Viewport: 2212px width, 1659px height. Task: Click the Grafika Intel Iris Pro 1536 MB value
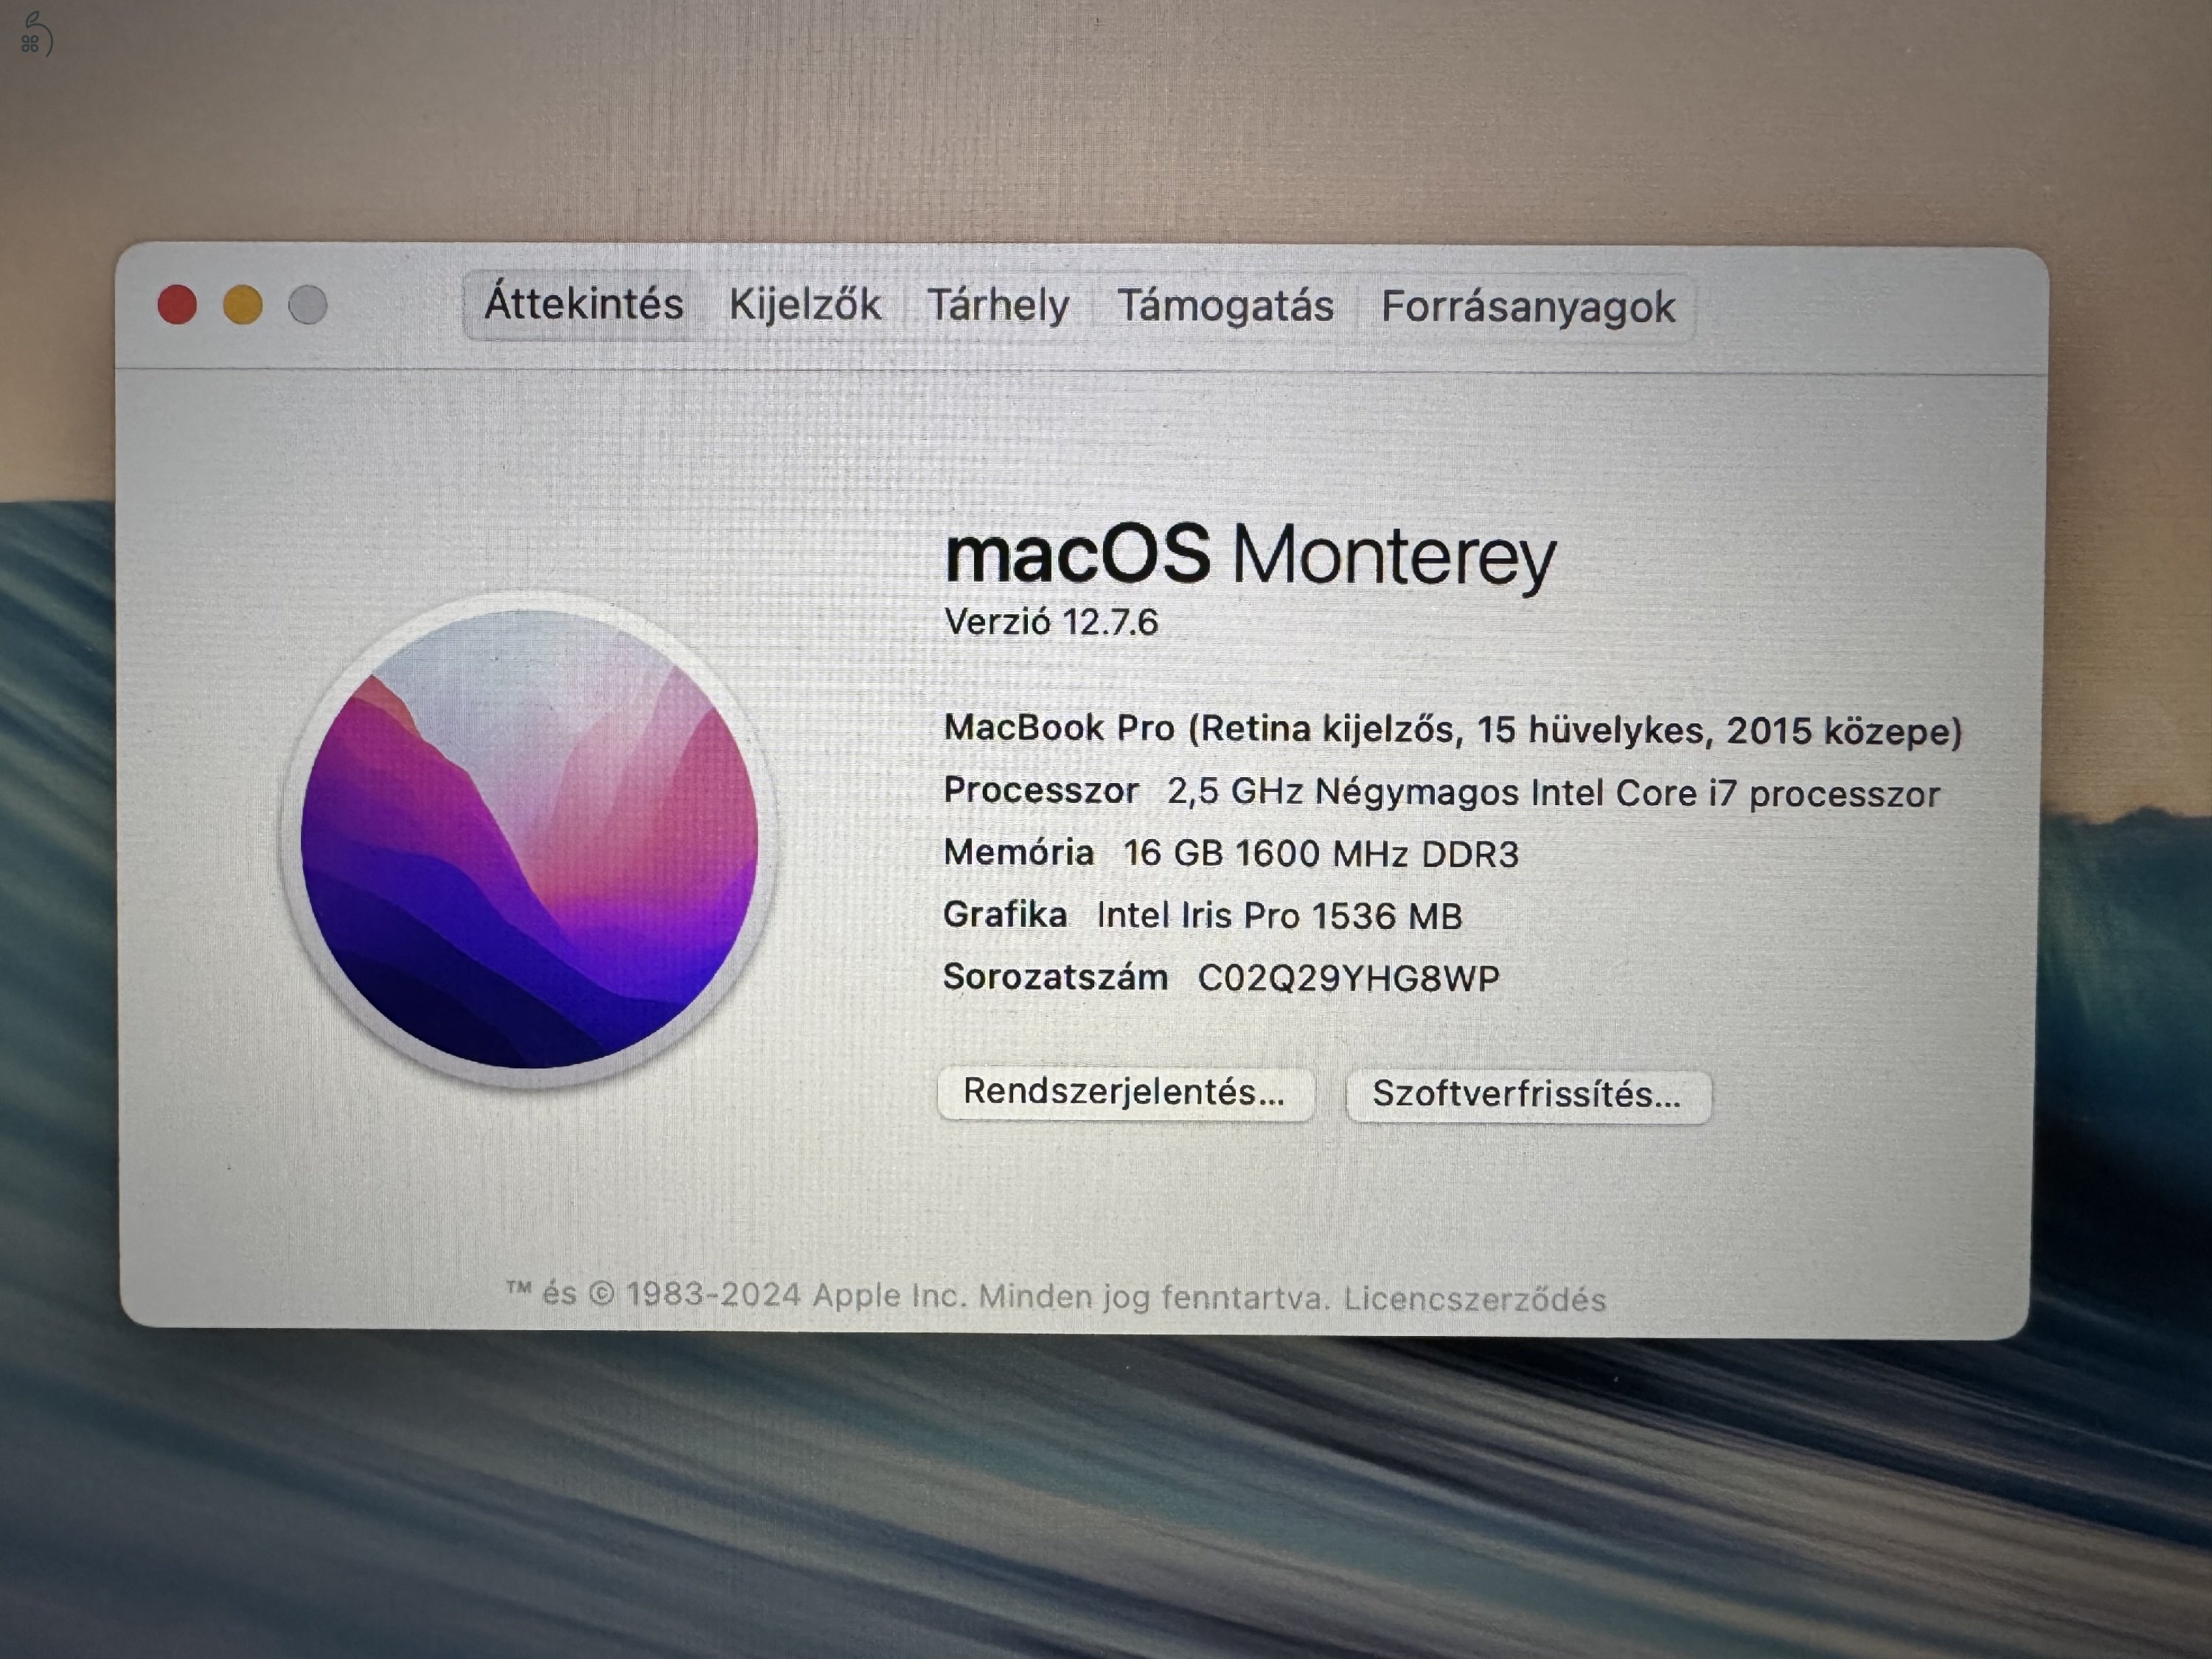tap(1279, 916)
